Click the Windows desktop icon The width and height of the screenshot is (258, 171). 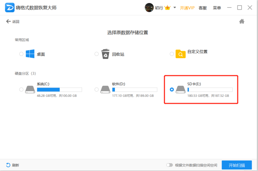(30, 54)
